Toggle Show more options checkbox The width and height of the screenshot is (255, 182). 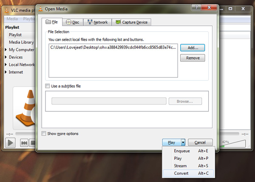(44, 134)
